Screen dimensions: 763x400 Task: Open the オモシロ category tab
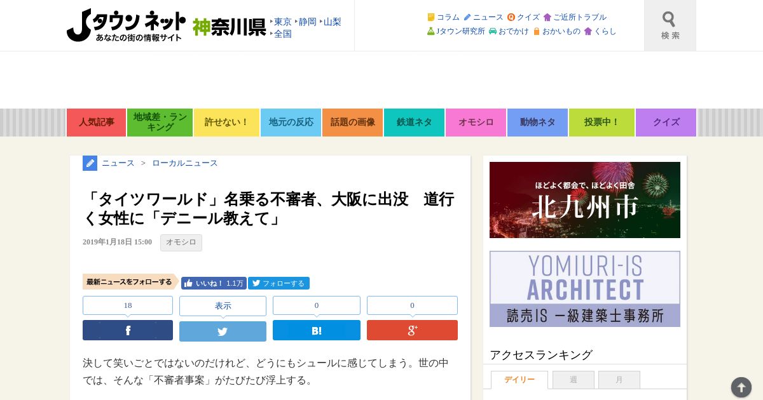tap(476, 123)
